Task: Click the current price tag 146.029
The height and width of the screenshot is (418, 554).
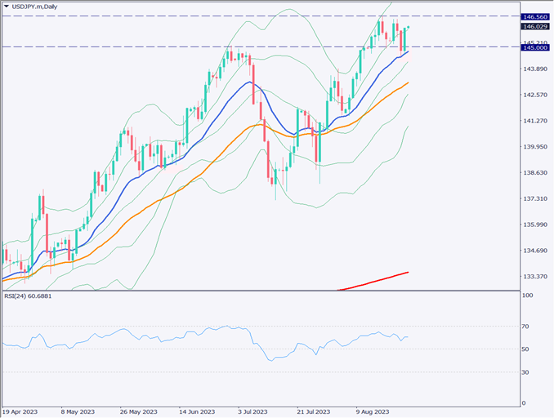Action: click(534, 26)
